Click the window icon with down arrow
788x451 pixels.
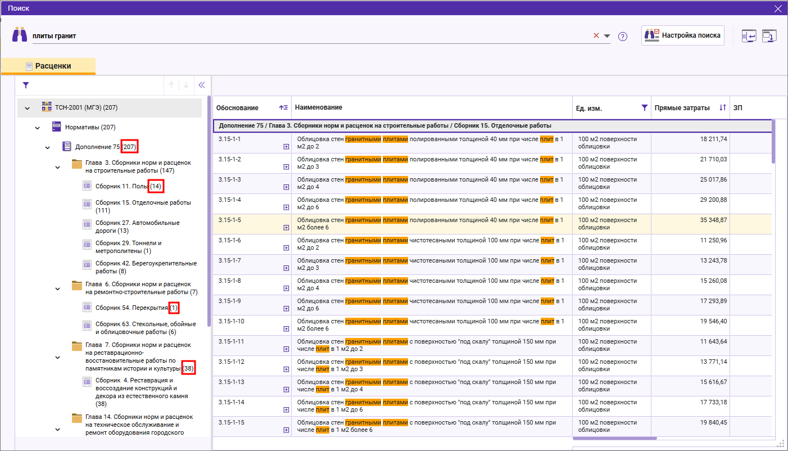tap(769, 36)
